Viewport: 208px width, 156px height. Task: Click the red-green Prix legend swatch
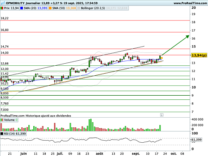pos(2,8)
